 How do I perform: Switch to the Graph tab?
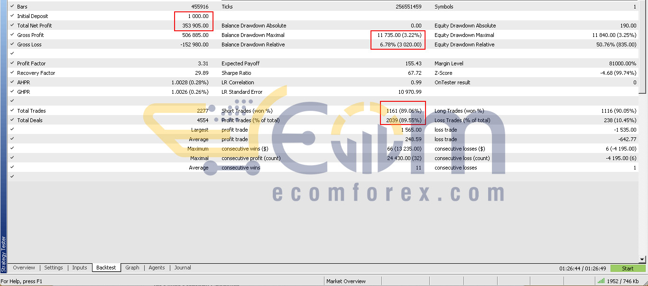132,268
